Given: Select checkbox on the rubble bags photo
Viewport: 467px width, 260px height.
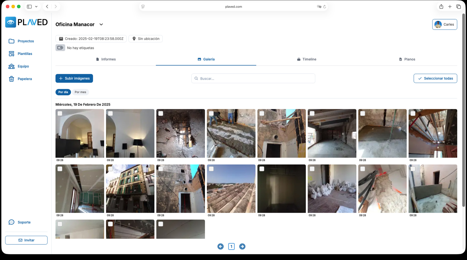Looking at the screenshot, I should coord(312,169).
